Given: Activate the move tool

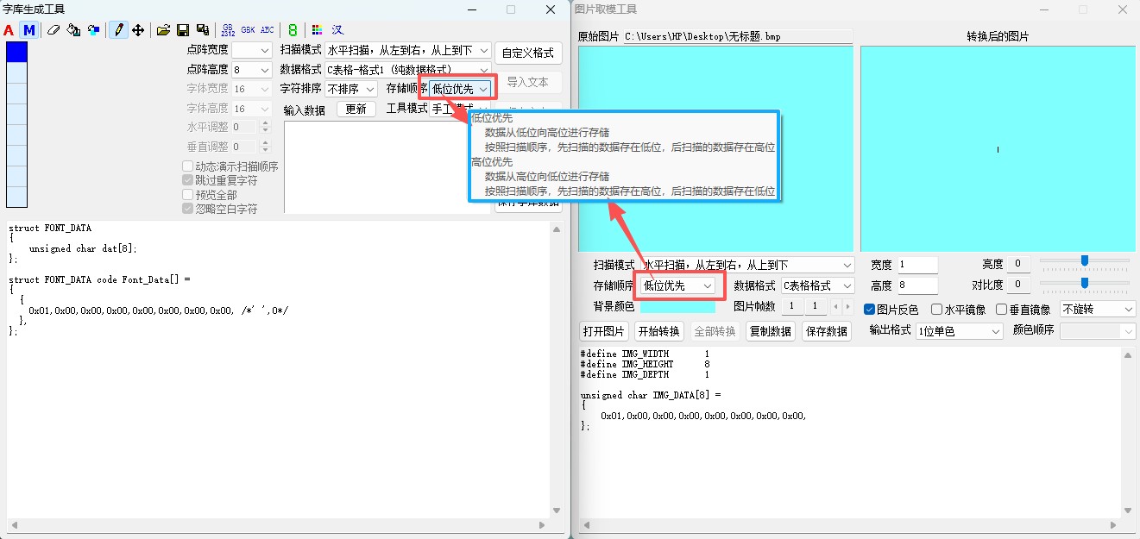Looking at the screenshot, I should coord(138,29).
